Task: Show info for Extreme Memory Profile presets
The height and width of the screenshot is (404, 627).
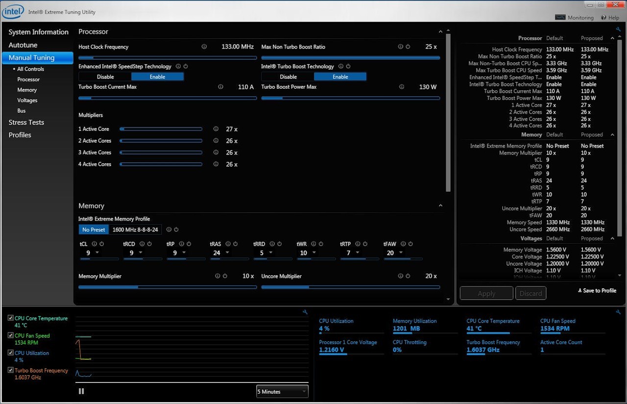Action: pos(169,229)
